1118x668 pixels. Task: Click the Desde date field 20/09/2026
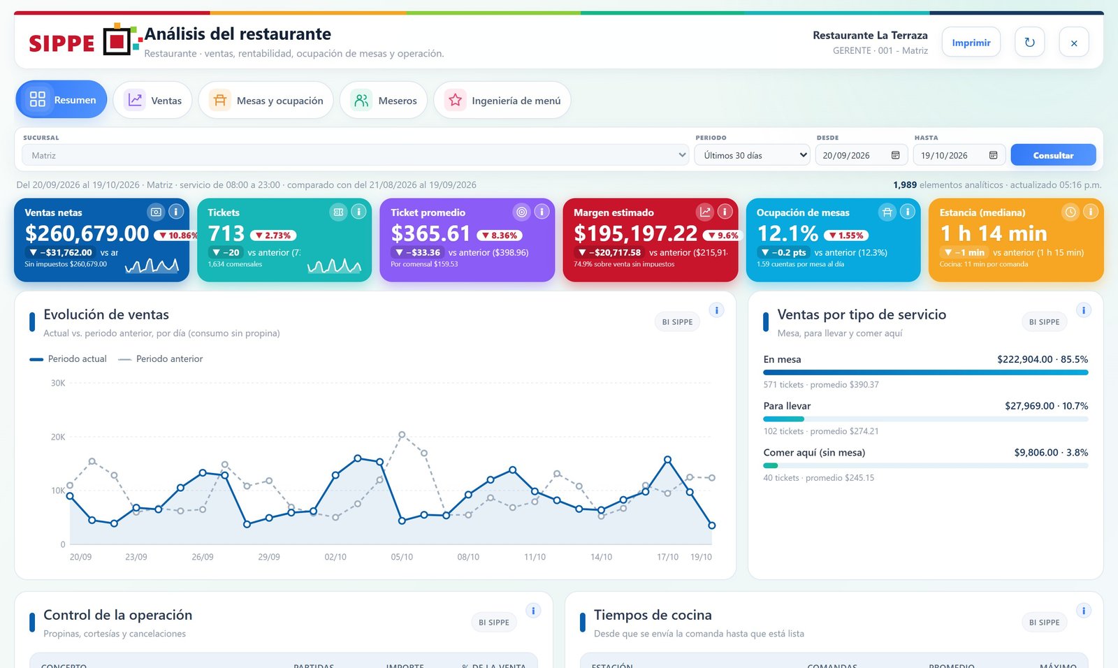click(862, 155)
